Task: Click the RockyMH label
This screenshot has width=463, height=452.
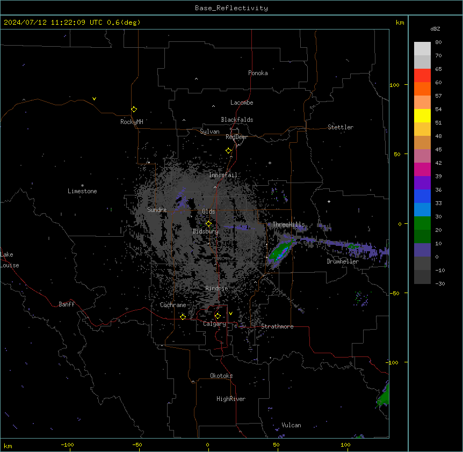Action: (x=132, y=122)
